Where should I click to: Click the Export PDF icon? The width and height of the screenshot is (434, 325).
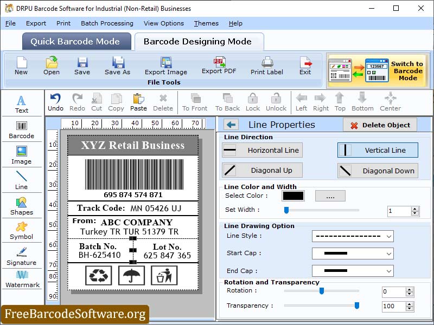coord(219,65)
